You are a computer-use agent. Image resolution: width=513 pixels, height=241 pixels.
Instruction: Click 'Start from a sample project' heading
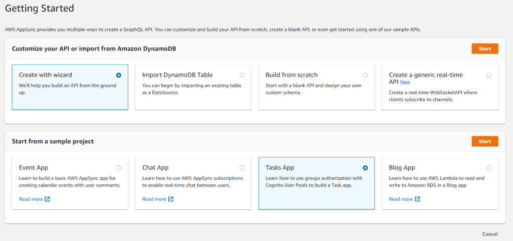(x=53, y=142)
